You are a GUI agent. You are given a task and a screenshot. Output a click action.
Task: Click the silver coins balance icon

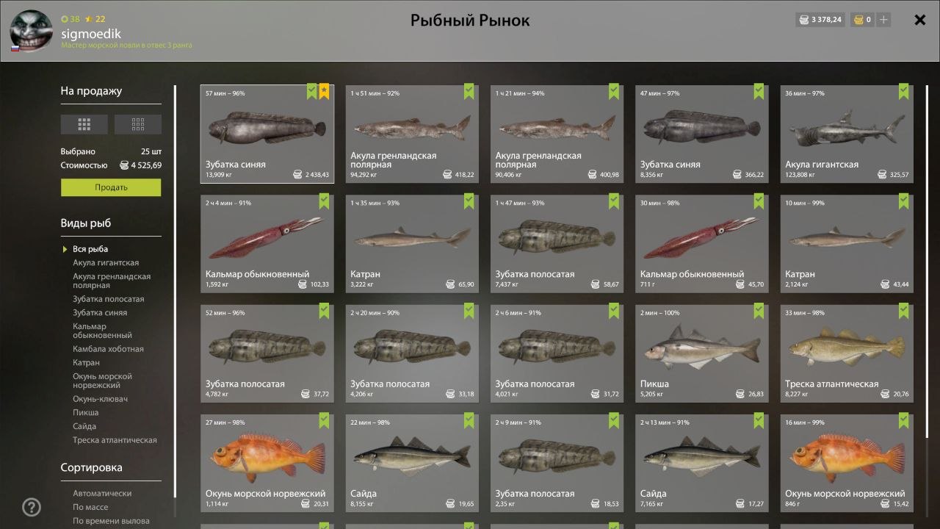(804, 20)
